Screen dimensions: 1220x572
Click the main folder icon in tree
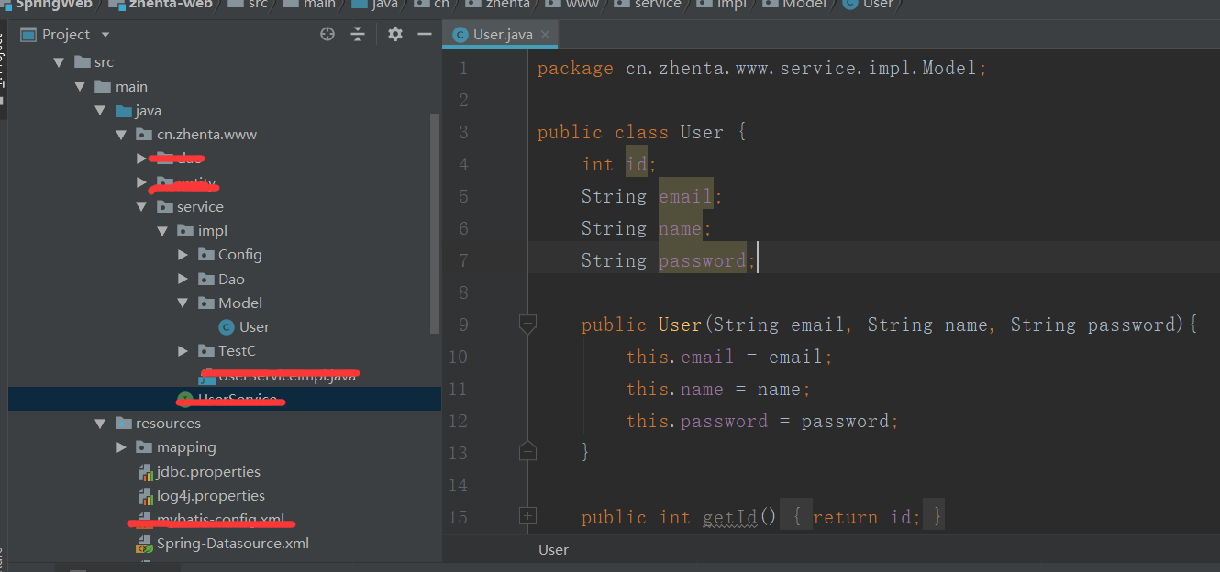104,86
